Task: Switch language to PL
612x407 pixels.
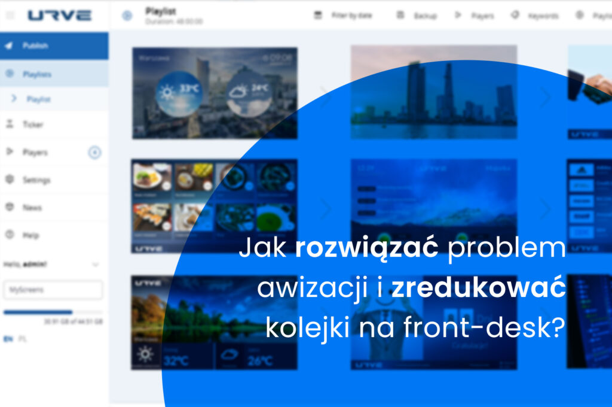Action: click(x=23, y=339)
